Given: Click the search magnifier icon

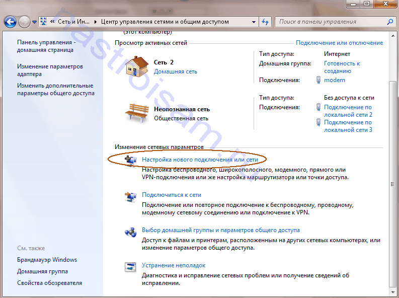Looking at the screenshot, I should pyautogui.click(x=390, y=22).
